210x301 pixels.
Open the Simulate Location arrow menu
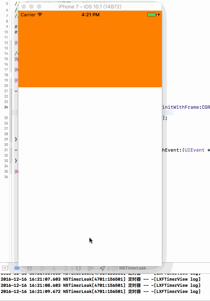pos(103,268)
